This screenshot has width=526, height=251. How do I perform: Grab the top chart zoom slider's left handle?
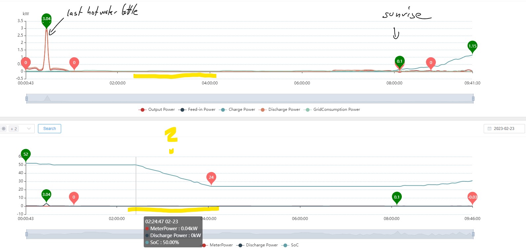tap(26, 98)
